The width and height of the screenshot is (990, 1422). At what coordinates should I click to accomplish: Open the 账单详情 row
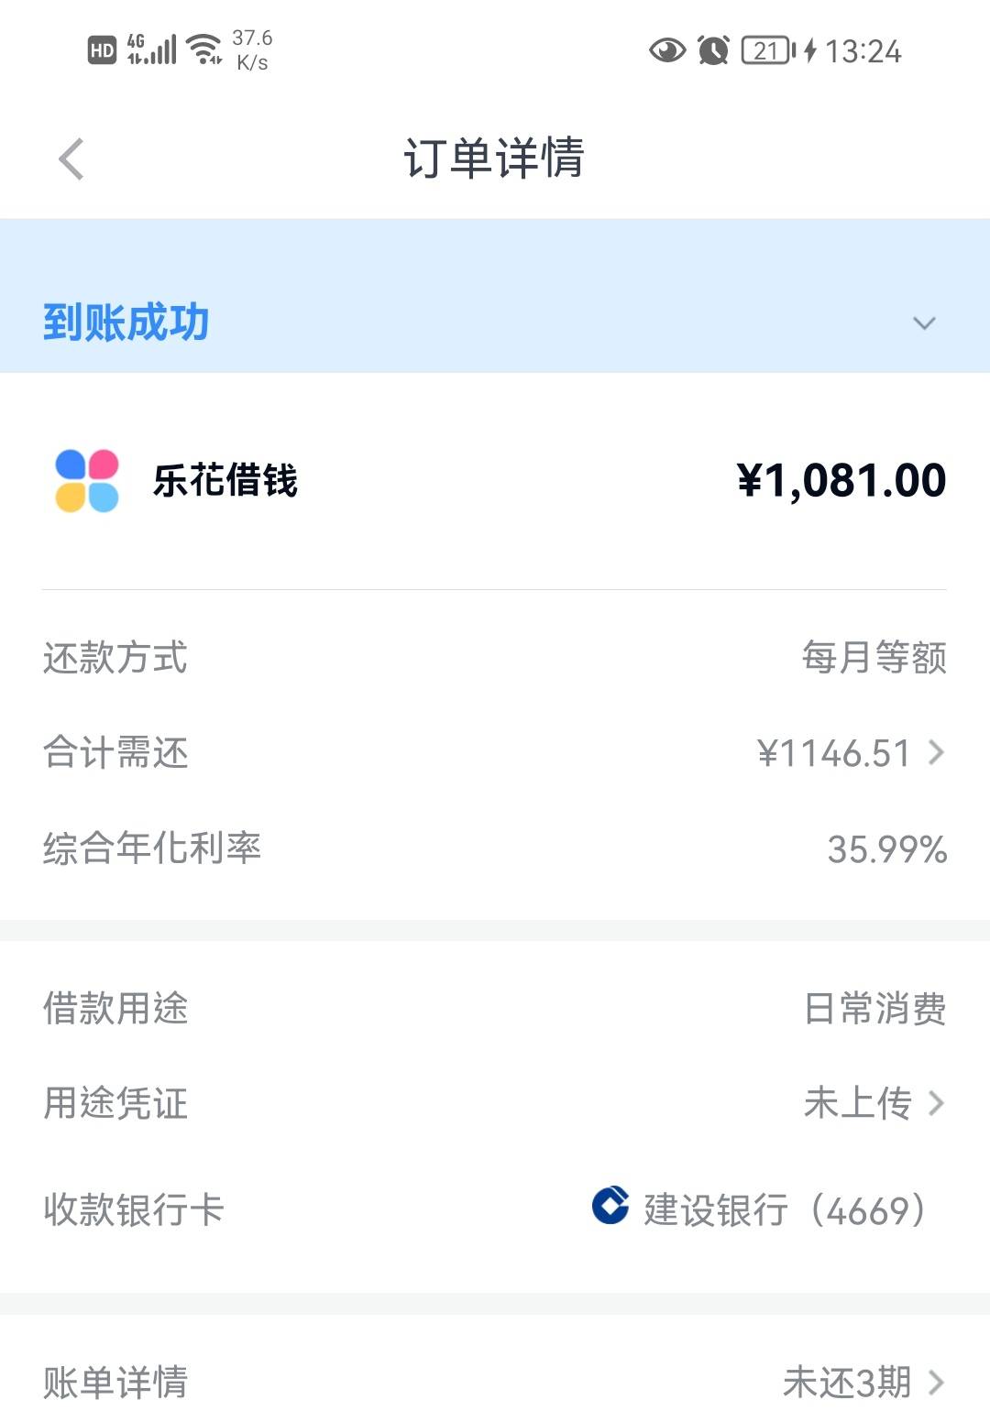click(495, 1382)
